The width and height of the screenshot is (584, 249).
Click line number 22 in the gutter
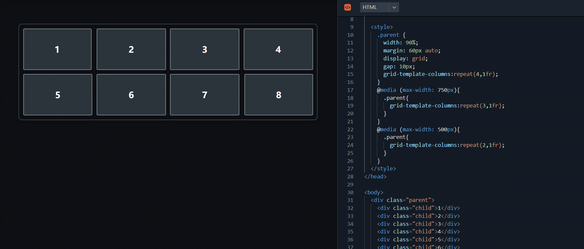click(x=350, y=129)
